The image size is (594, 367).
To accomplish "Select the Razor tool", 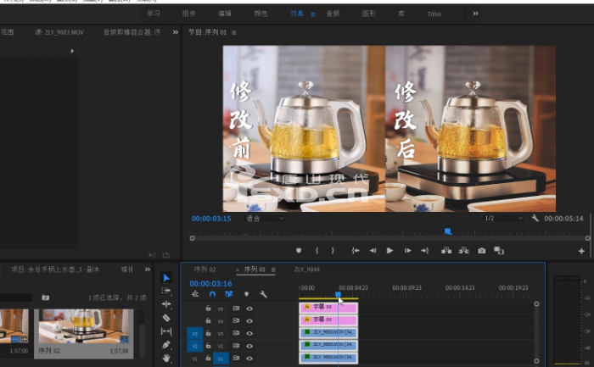I will 166,318.
